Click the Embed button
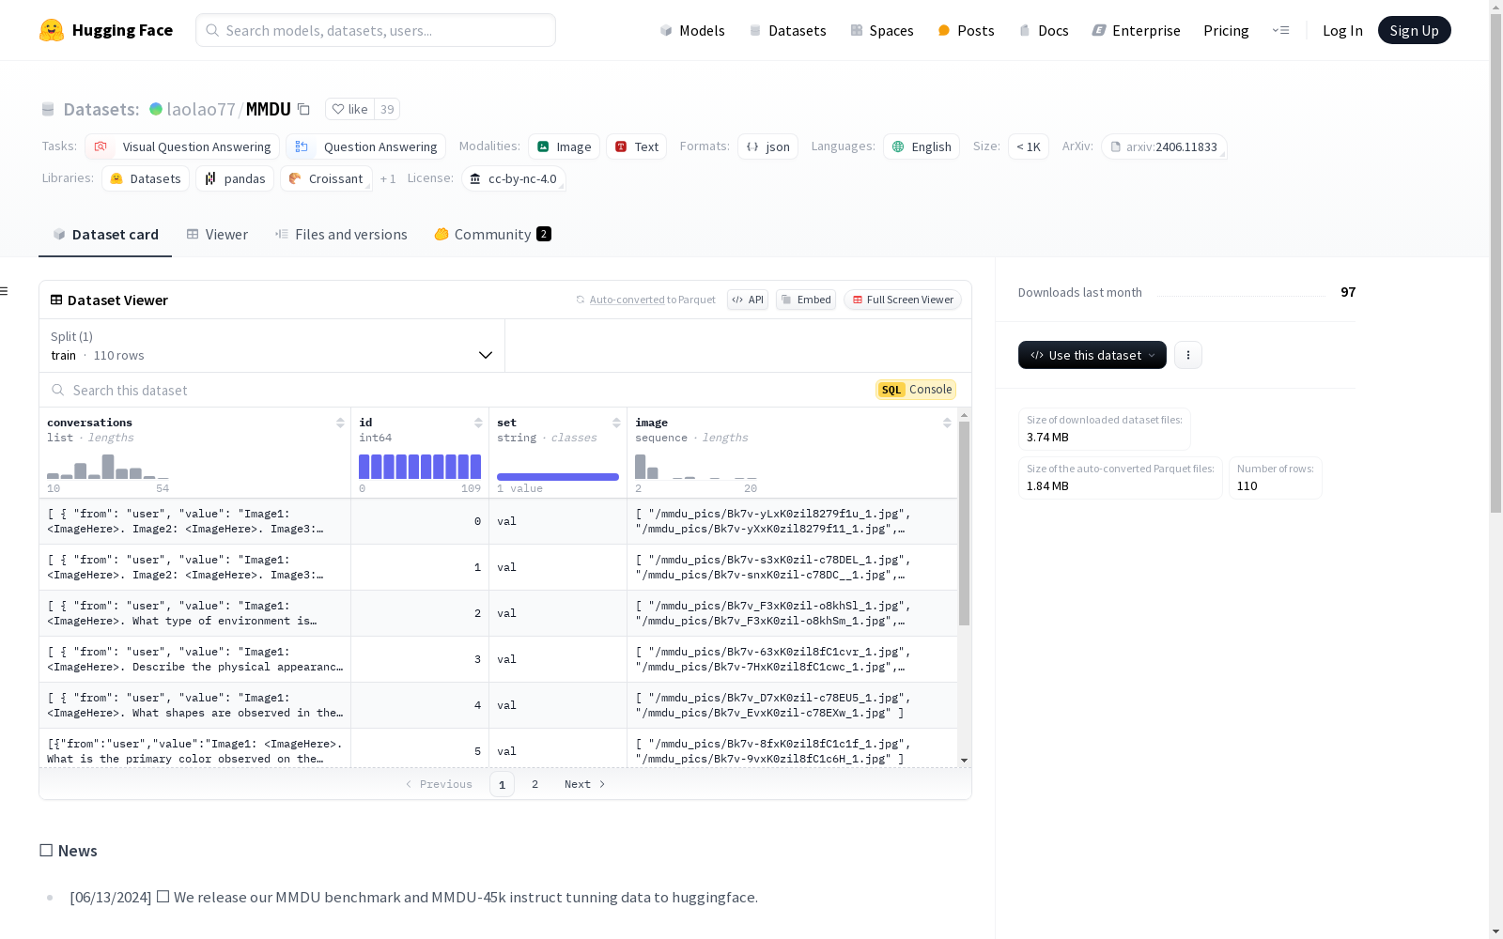The image size is (1503, 939). [806, 300]
